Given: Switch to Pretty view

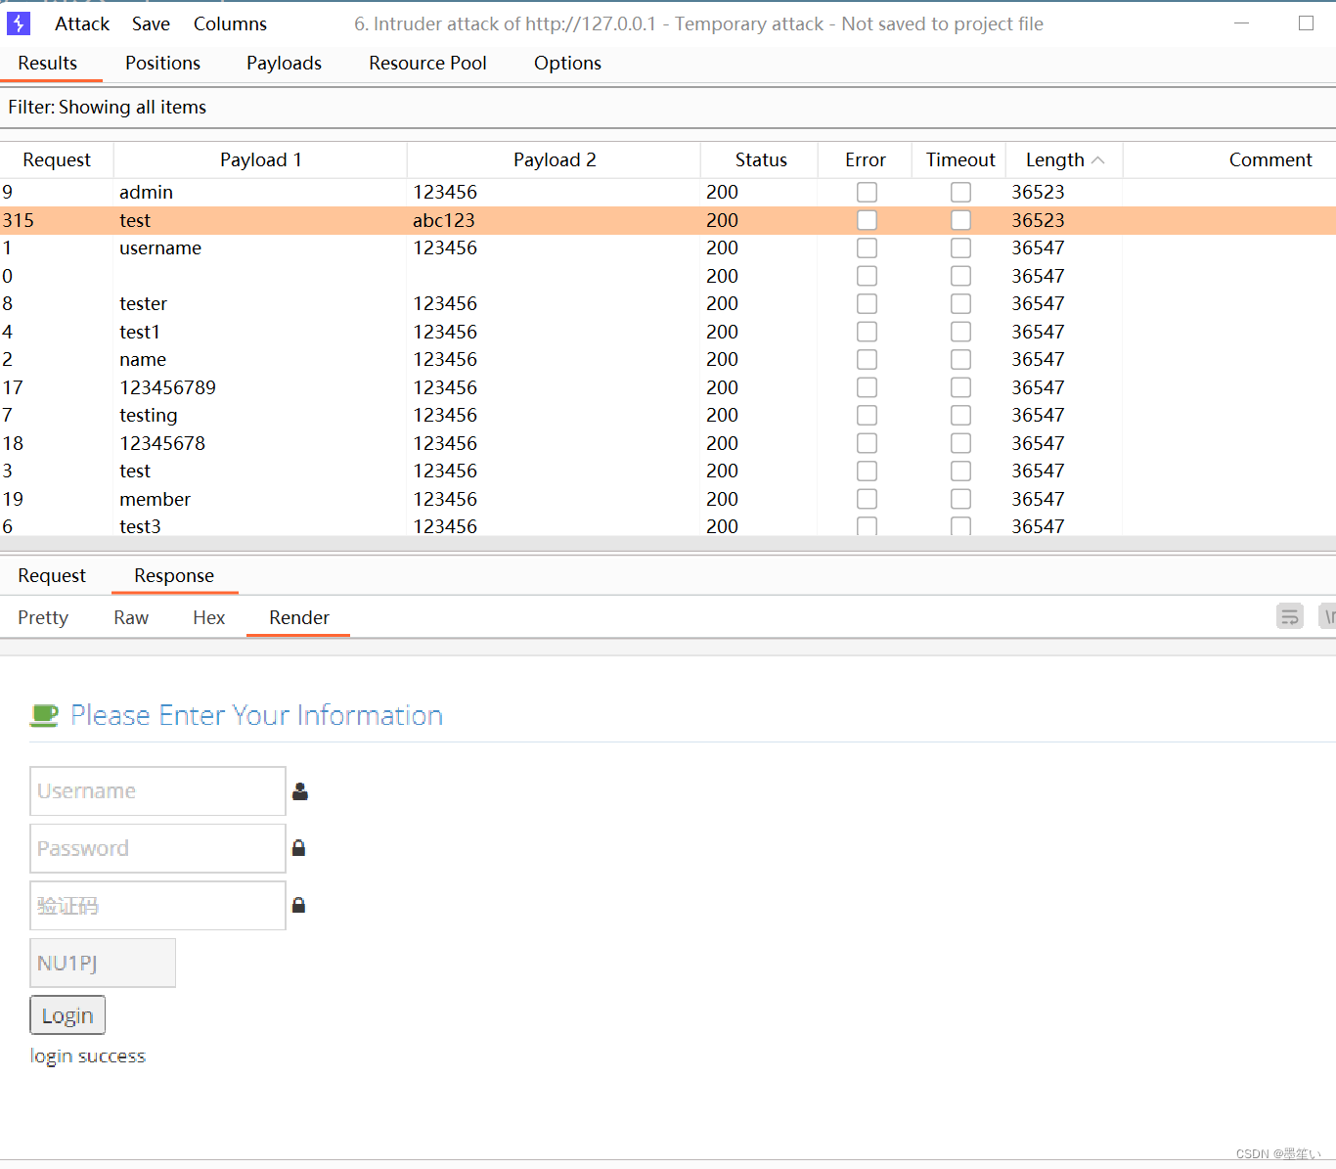Looking at the screenshot, I should [x=43, y=618].
